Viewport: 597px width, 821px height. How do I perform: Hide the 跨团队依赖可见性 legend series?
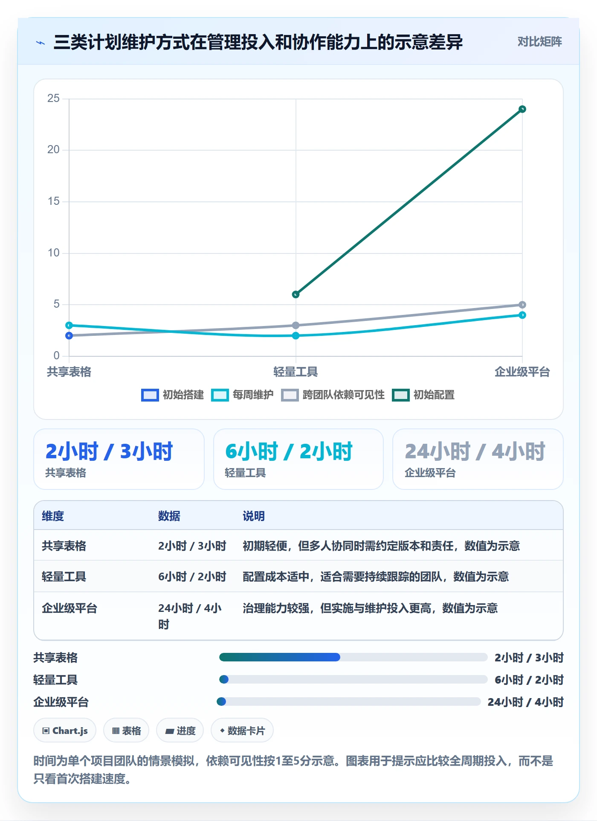click(333, 395)
